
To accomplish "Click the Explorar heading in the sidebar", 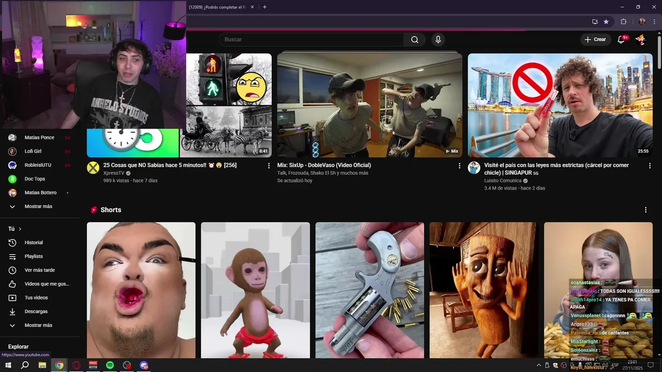I will coord(18,347).
